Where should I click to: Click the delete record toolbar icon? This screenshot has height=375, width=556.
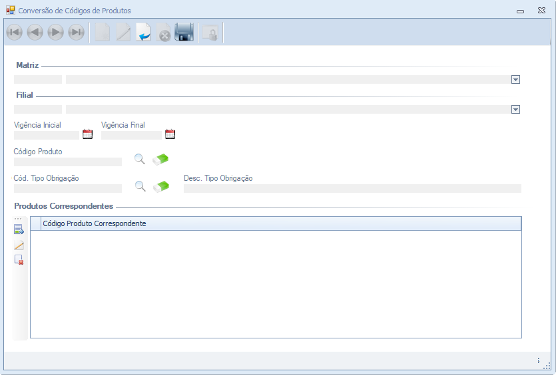[x=163, y=33]
